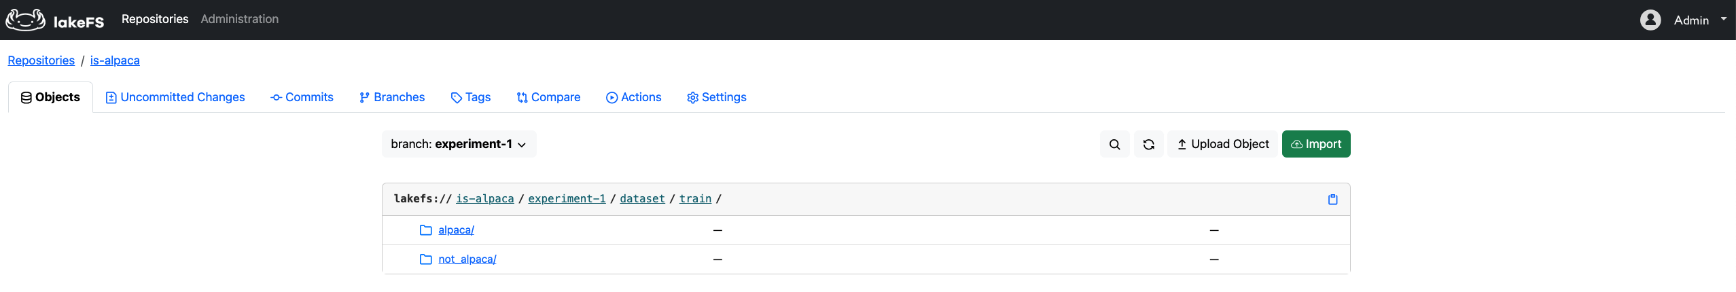
Task: Open Administration in the top navigation
Action: [x=239, y=19]
